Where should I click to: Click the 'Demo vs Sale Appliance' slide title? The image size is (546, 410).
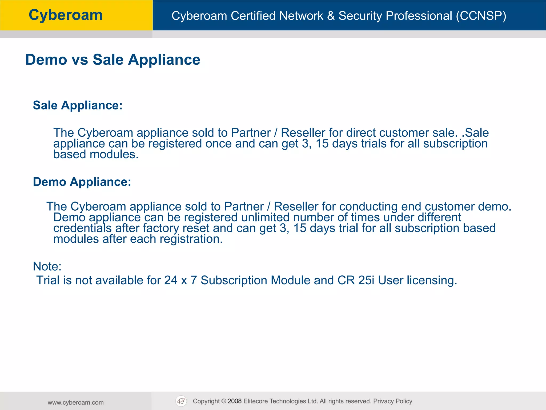pyautogui.click(x=113, y=60)
